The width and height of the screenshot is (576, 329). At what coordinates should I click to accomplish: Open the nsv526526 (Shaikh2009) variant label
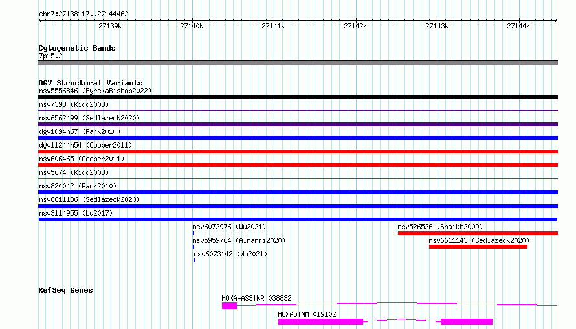[x=440, y=227]
